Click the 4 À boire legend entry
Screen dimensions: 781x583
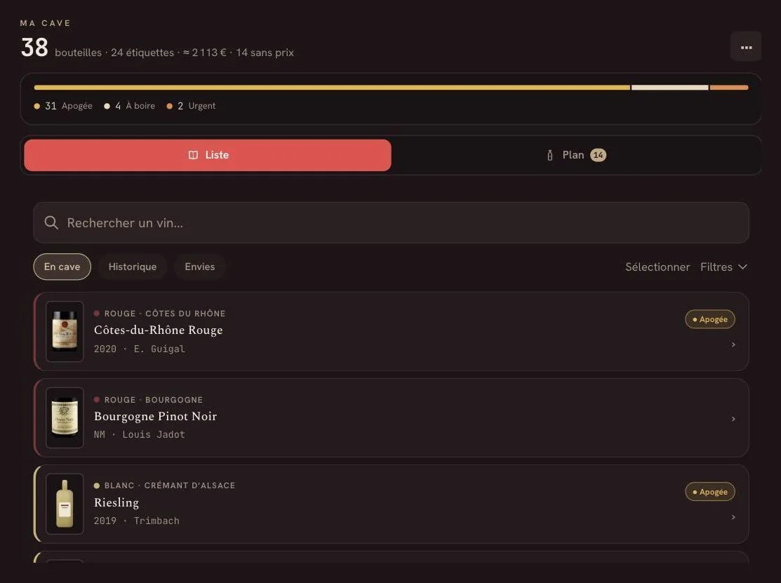tap(130, 105)
